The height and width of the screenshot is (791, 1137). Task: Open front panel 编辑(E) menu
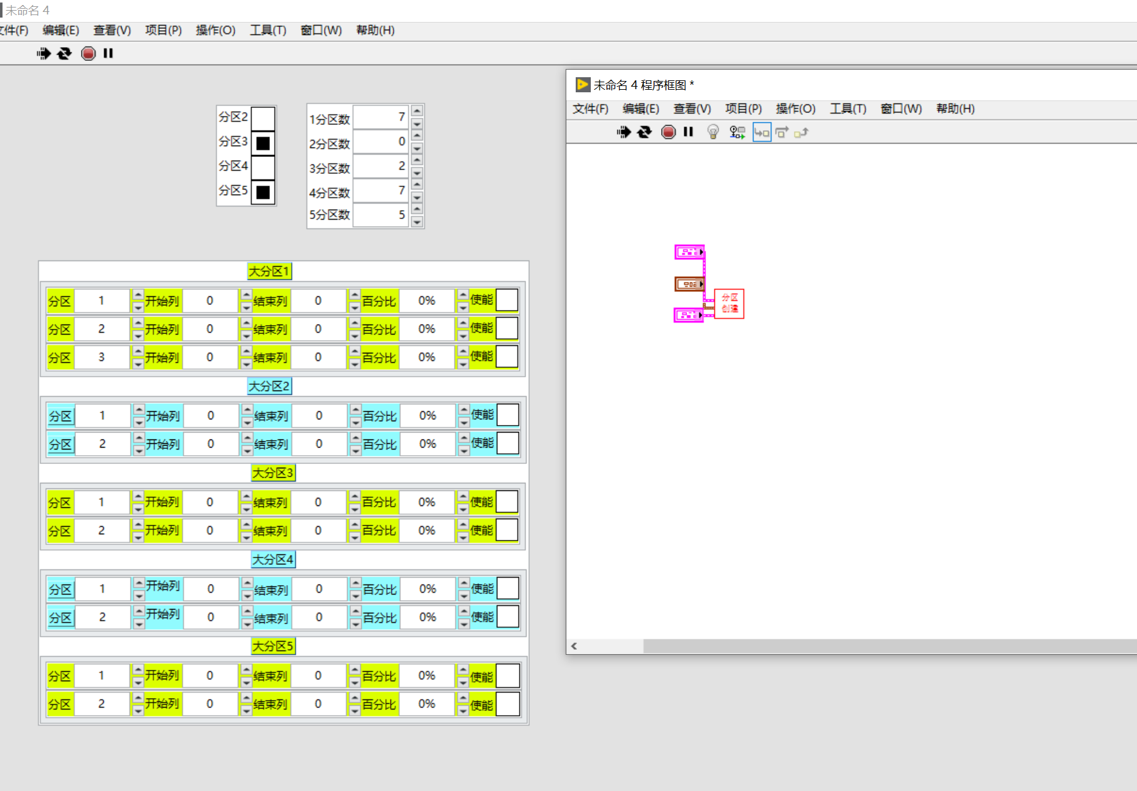tap(61, 30)
